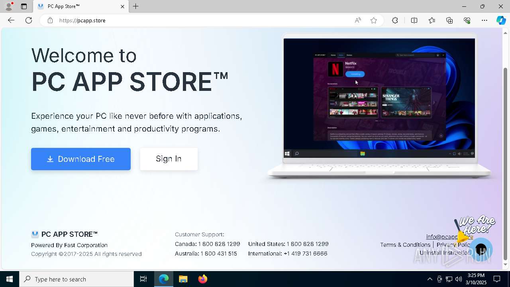Image resolution: width=510 pixels, height=287 pixels.
Task: Toggle the Split screen icon
Action: [414, 20]
